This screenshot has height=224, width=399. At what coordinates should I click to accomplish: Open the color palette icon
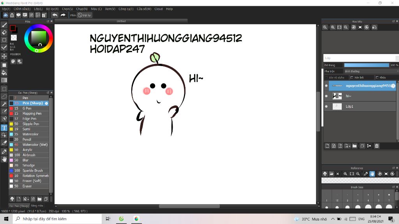(13, 61)
